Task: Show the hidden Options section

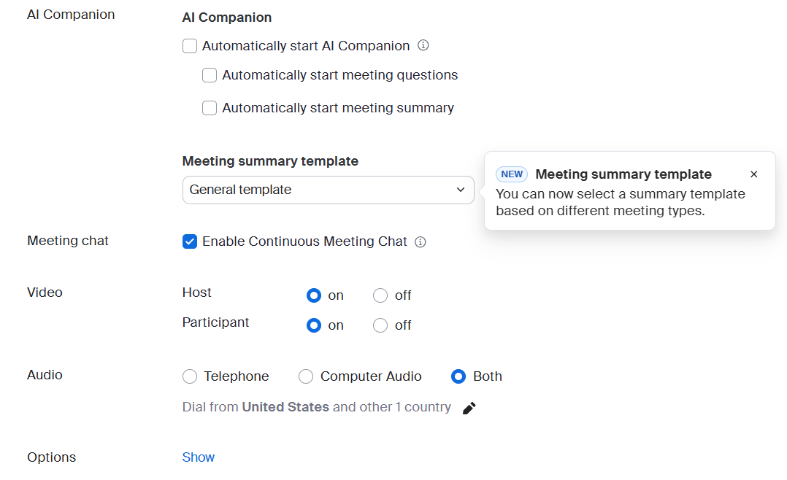Action: pos(198,457)
